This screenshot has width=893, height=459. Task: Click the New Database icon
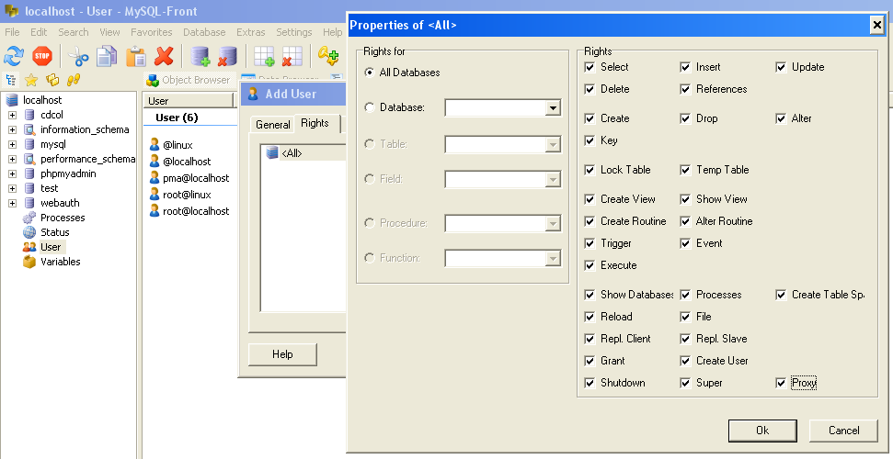(x=200, y=56)
